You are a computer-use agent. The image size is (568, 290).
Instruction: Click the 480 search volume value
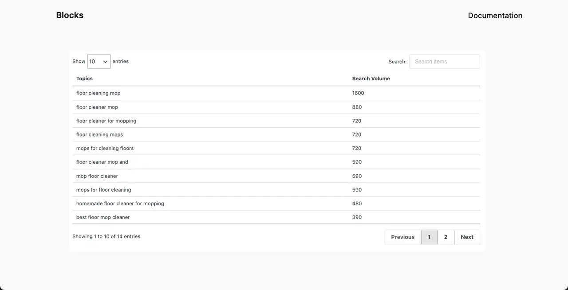[x=357, y=204]
